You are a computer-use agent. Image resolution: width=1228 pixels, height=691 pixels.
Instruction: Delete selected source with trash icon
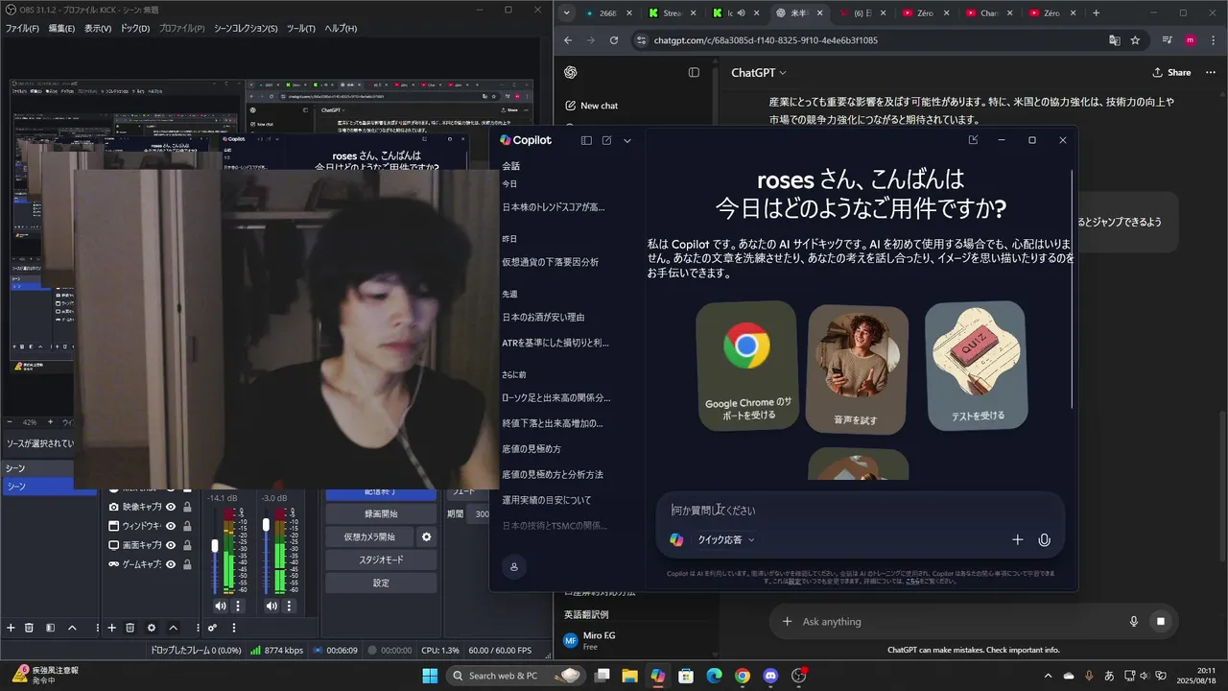[130, 628]
